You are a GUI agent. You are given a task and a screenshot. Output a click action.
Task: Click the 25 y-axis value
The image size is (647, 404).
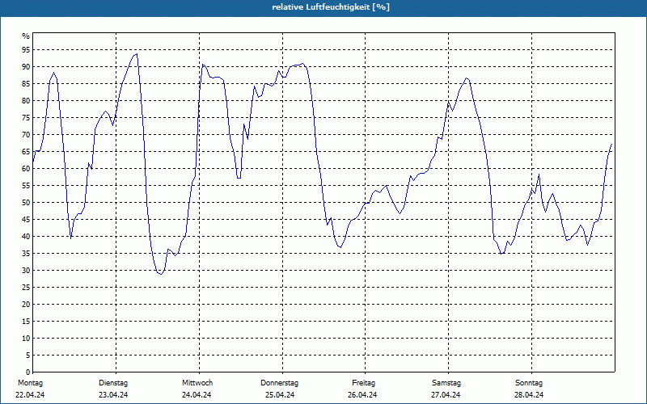point(26,288)
